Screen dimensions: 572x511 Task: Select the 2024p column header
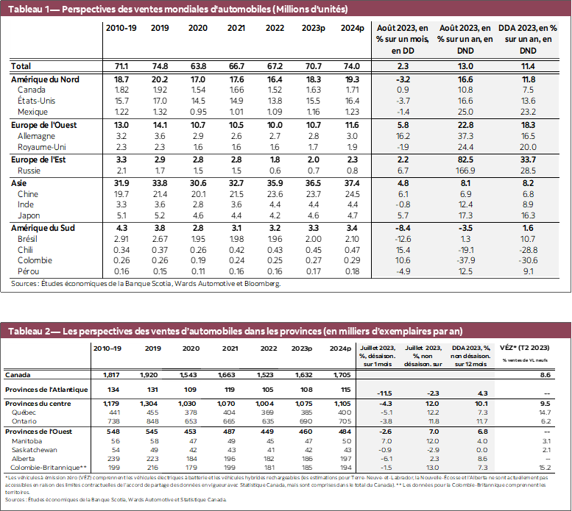(353, 27)
